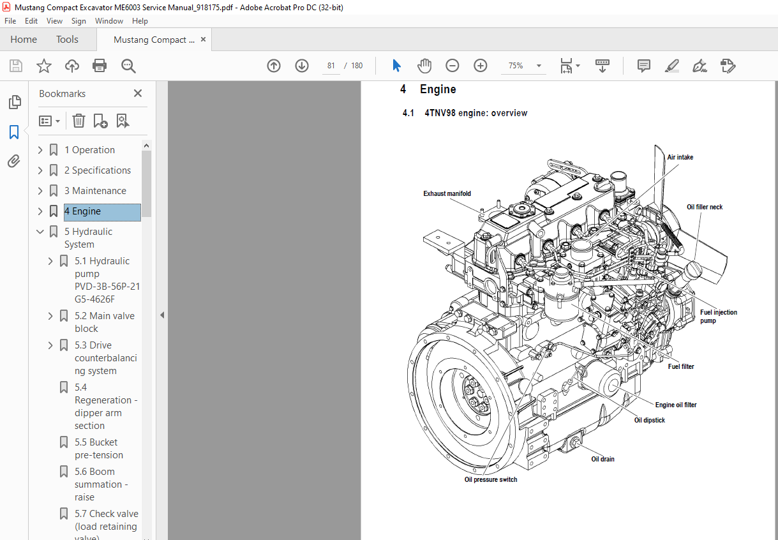Expand the 3 Maintenance bookmark
Image resolution: width=778 pixels, height=540 pixels.
(x=40, y=191)
